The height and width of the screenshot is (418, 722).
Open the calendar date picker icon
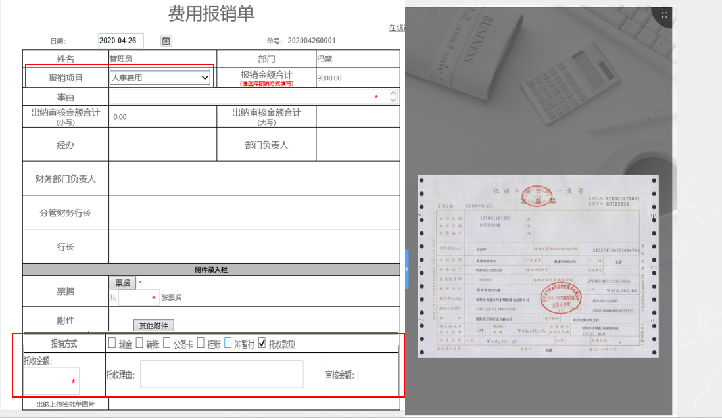click(166, 41)
